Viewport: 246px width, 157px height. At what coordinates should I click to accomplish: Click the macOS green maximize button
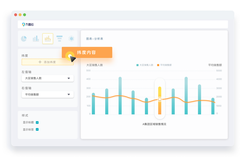click(25, 15)
